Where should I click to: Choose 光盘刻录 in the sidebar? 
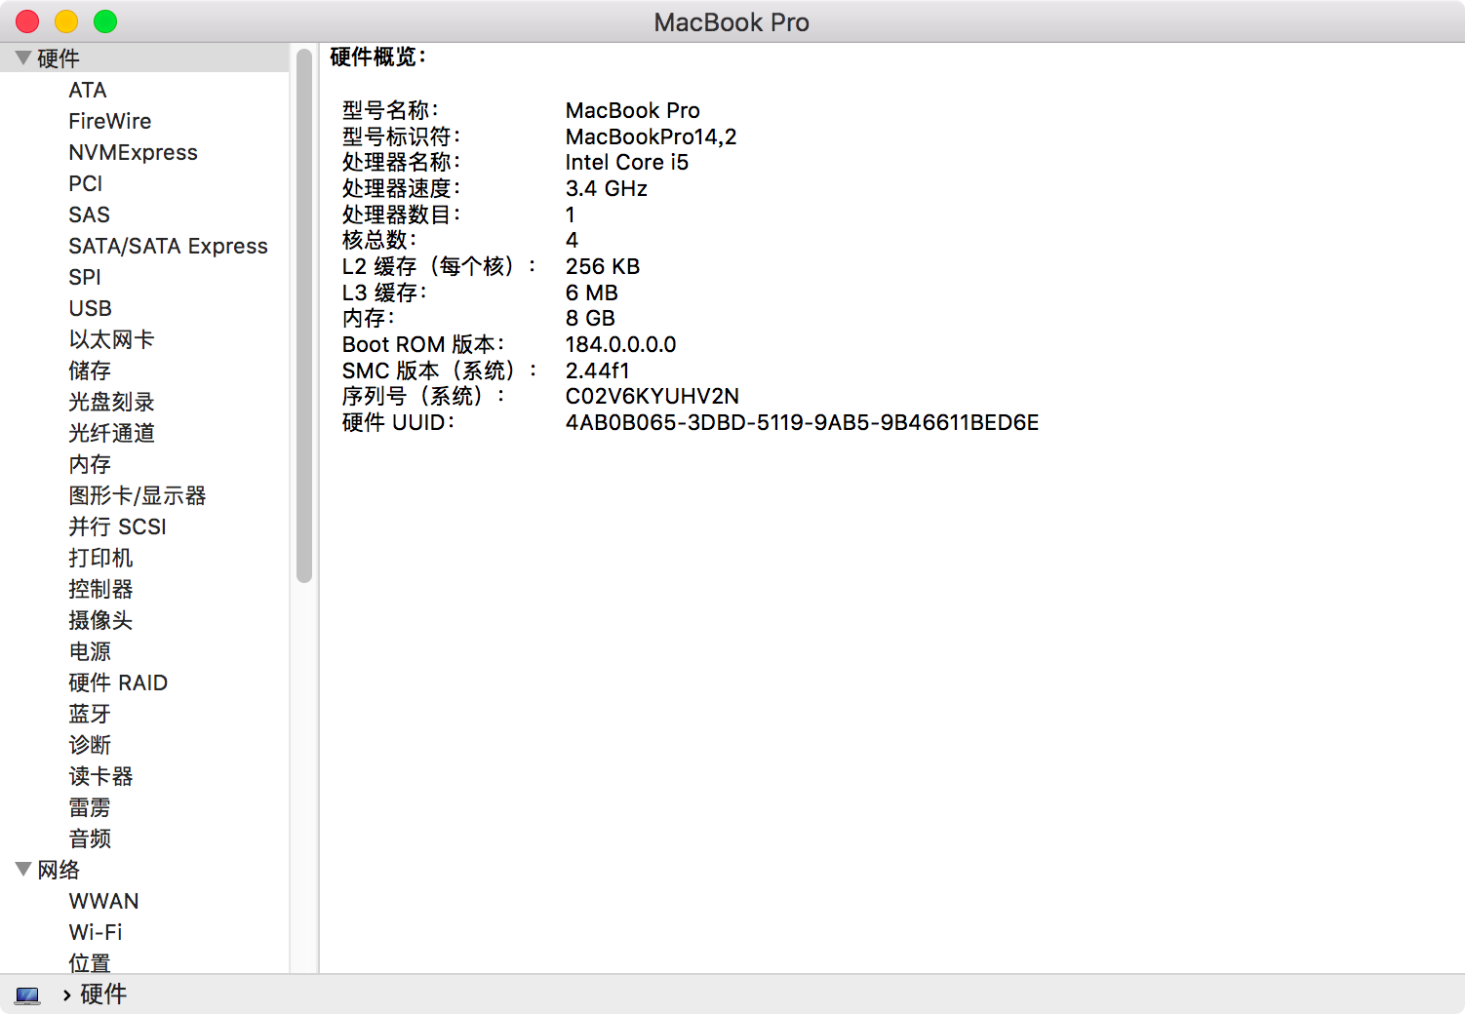point(111,402)
